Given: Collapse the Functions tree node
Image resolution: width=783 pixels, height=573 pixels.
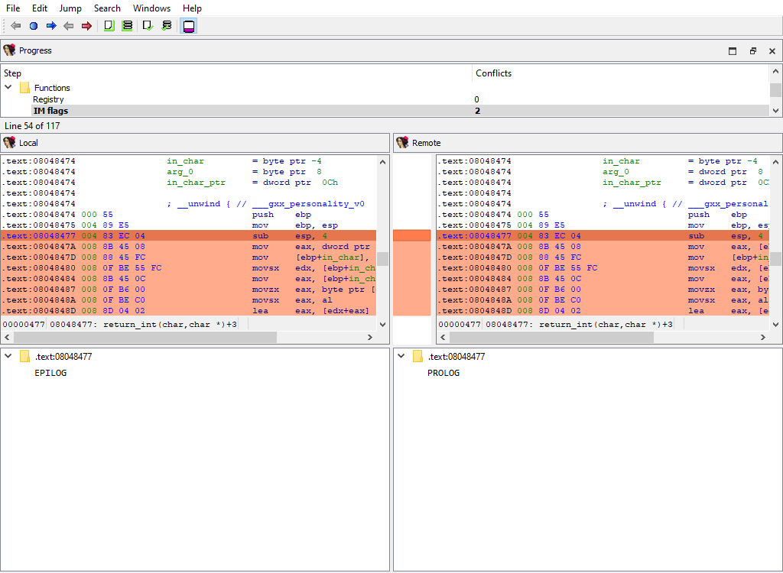Looking at the screenshot, I should (9, 88).
